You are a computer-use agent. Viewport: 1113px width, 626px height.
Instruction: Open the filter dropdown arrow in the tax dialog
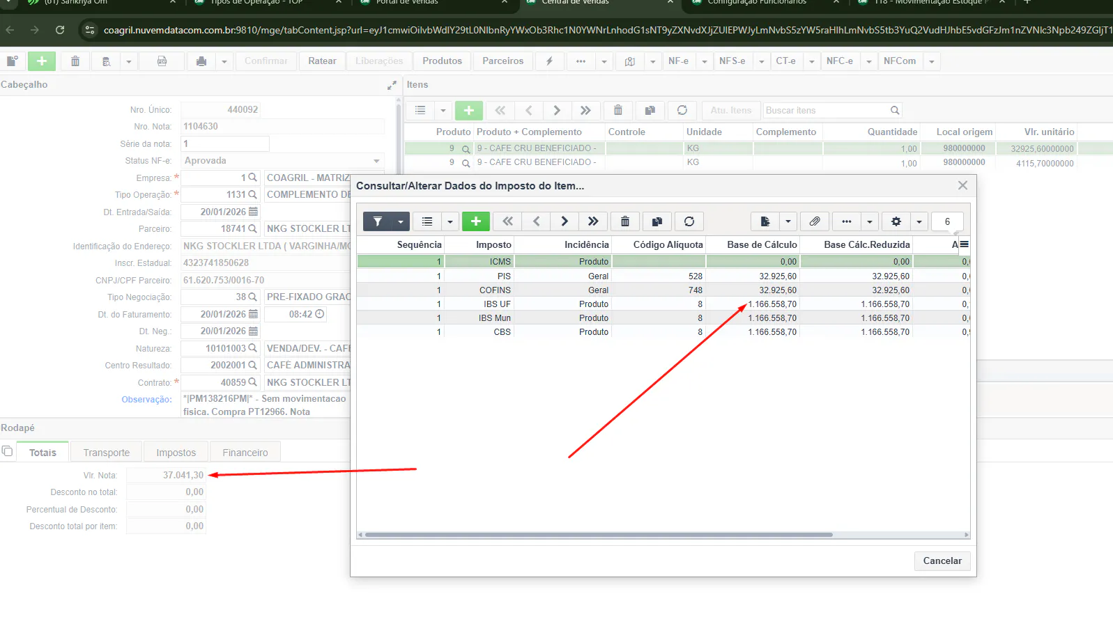[401, 221]
